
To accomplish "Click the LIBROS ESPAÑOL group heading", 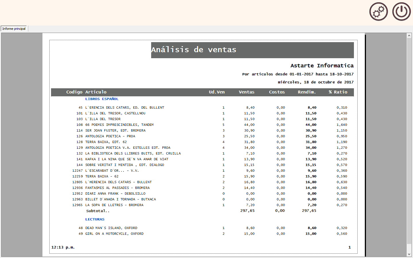I will pyautogui.click(x=102, y=99).
